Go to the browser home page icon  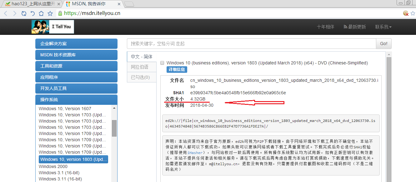41,13
